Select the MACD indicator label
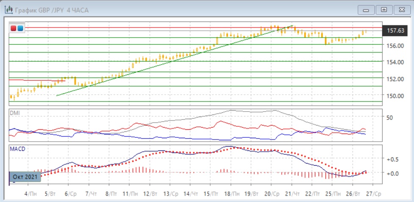This screenshot has height=202, width=414. coord(17,149)
